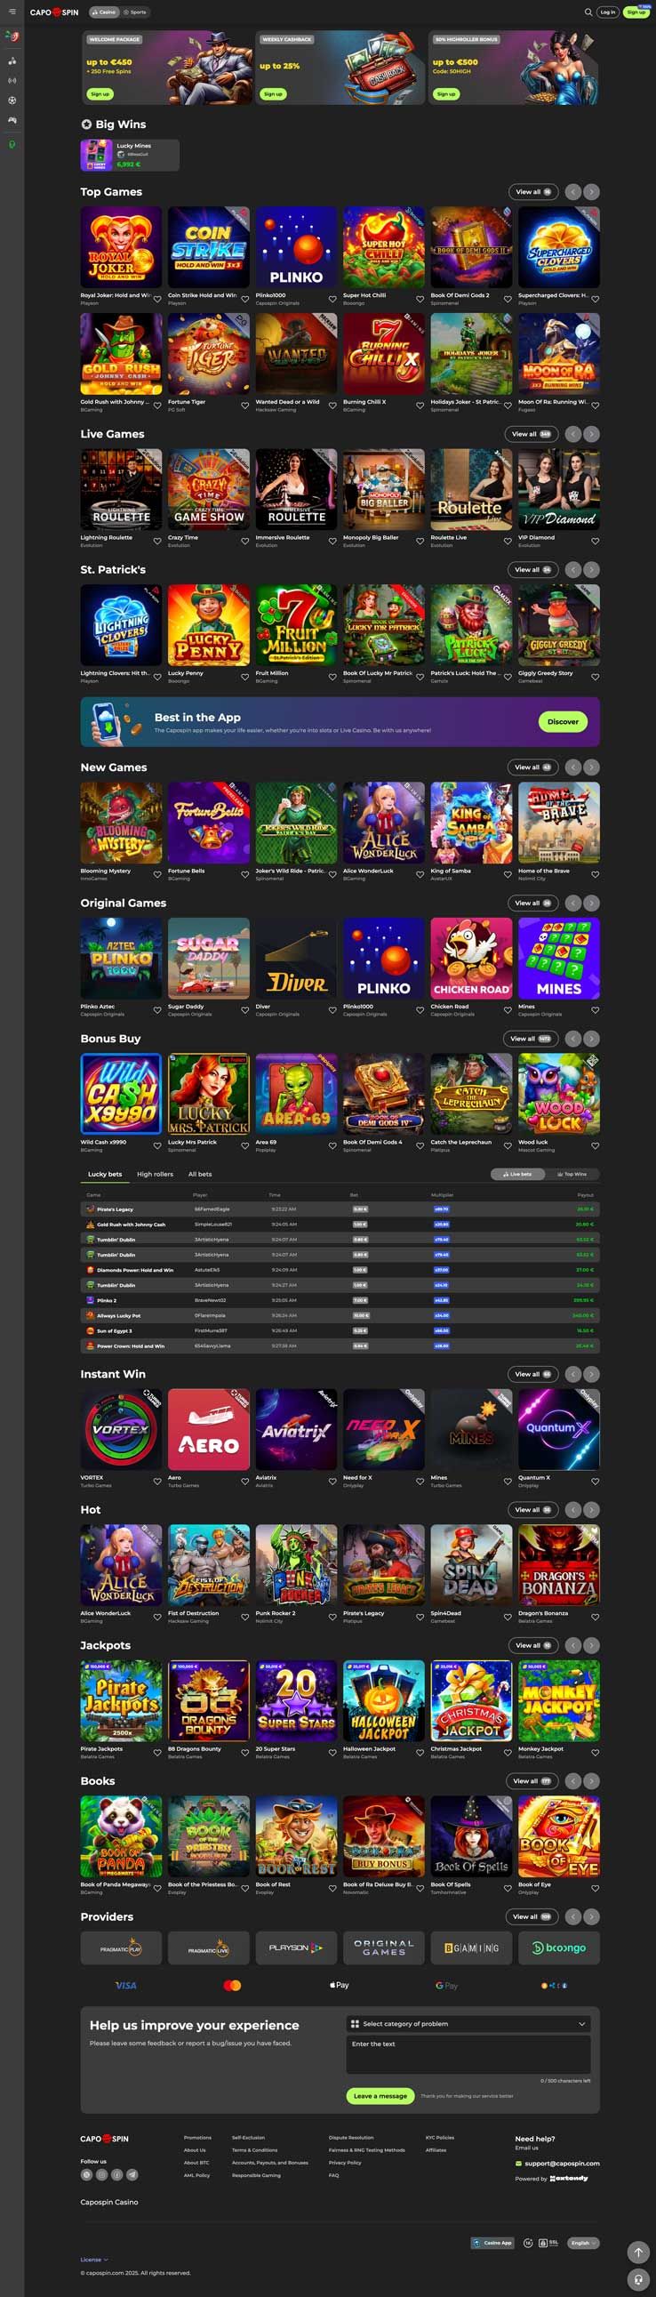Open the hamburger menu in the header
This screenshot has width=656, height=2297.
[12, 12]
